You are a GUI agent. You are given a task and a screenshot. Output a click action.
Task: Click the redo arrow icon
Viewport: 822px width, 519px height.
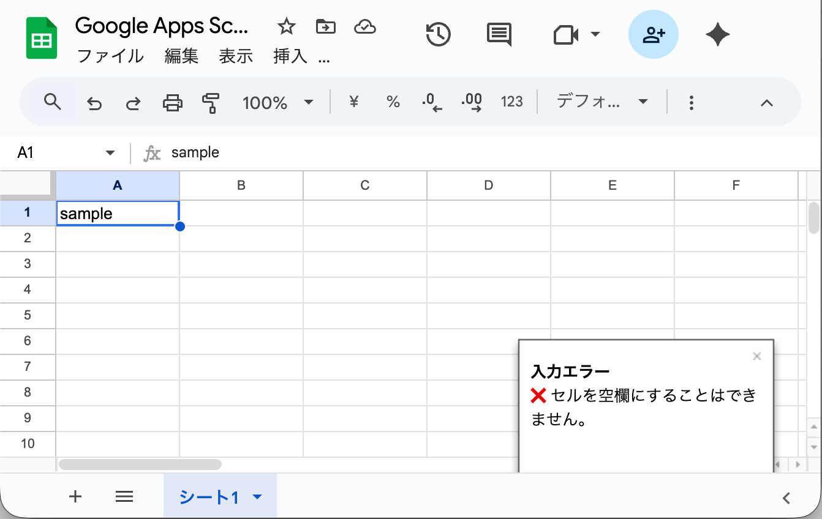click(x=133, y=103)
